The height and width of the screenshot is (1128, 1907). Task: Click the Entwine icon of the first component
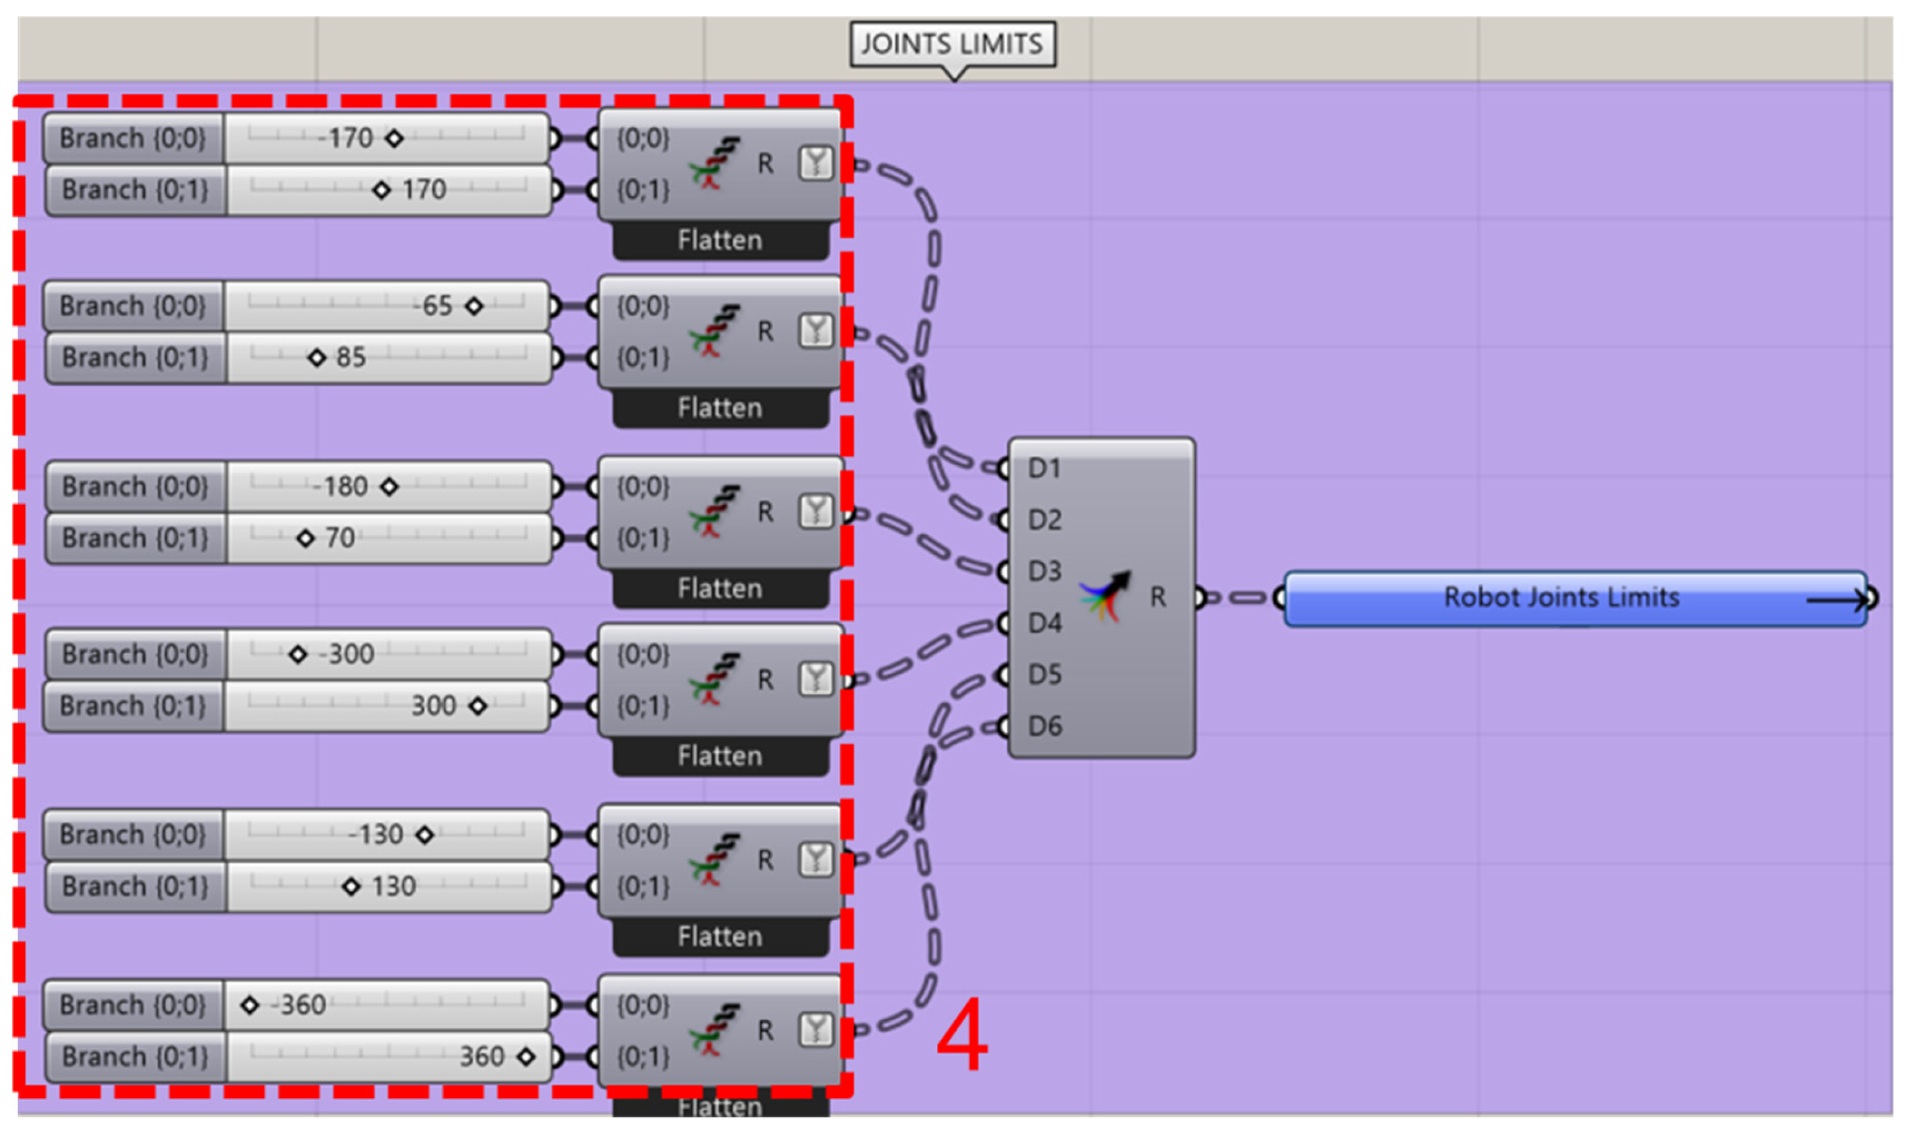click(x=713, y=164)
